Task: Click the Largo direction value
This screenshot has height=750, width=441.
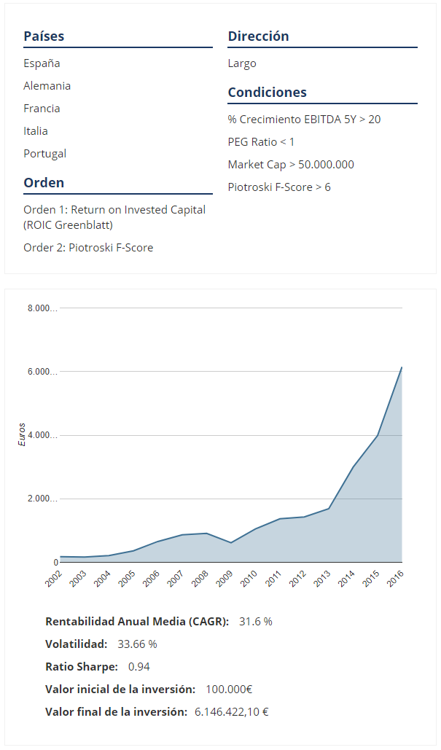Action: [242, 63]
